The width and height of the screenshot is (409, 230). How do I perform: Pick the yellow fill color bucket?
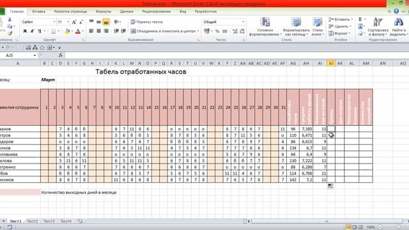coord(67,31)
